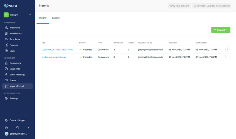The width and height of the screenshot is (236, 139).
Task: Expand row actions for the pasted CSV import
Action: point(227,50)
